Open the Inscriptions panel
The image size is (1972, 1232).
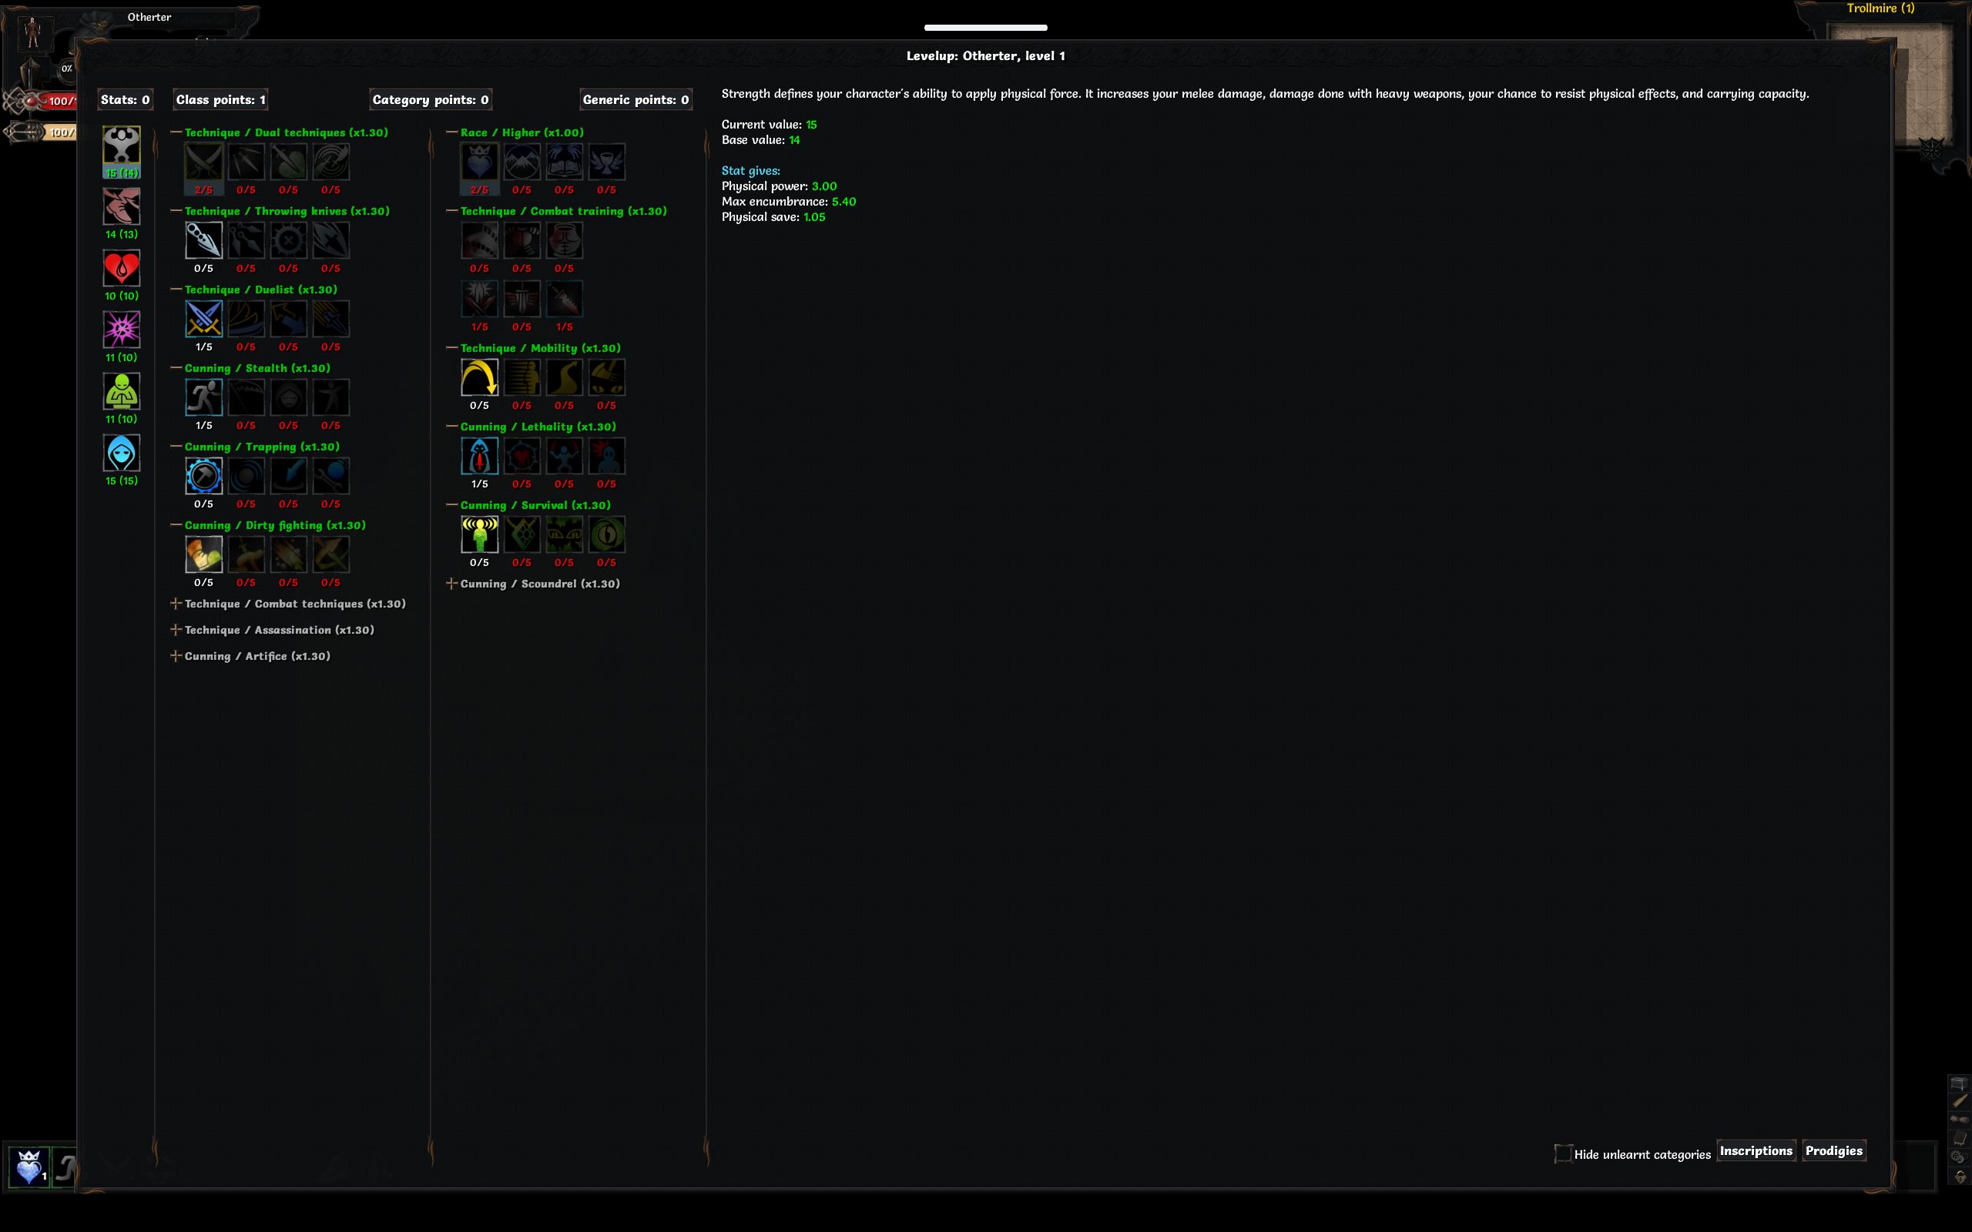click(x=1756, y=1150)
